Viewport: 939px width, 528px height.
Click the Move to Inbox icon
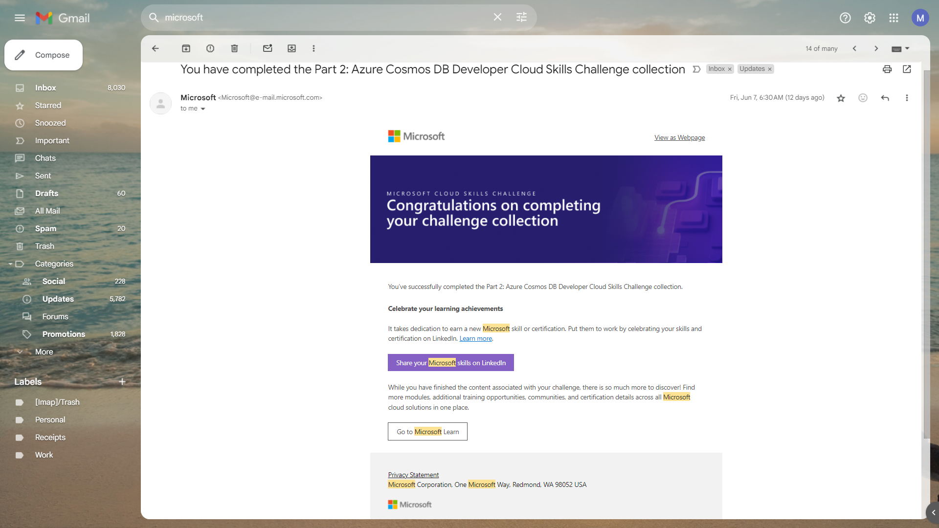[291, 48]
